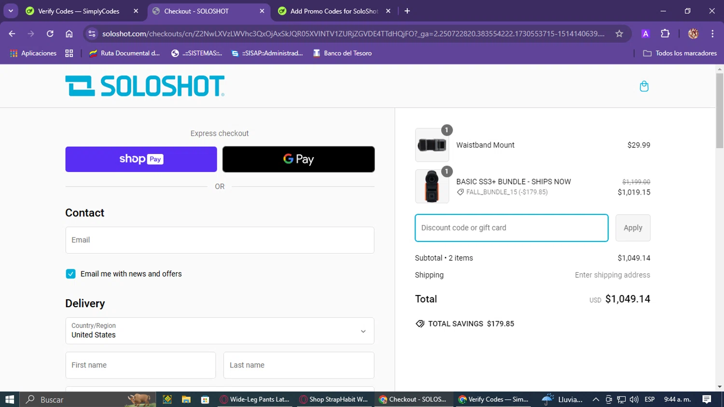Click the Total $1,049.14 amount
Image resolution: width=724 pixels, height=407 pixels.
click(x=627, y=299)
